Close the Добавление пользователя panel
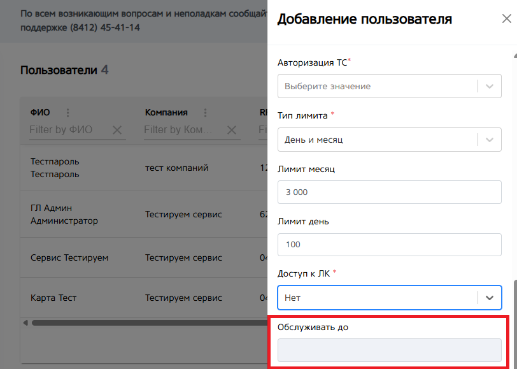 tap(506, 18)
